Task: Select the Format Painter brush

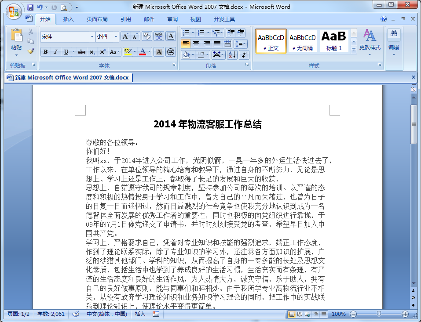Action: [31, 51]
